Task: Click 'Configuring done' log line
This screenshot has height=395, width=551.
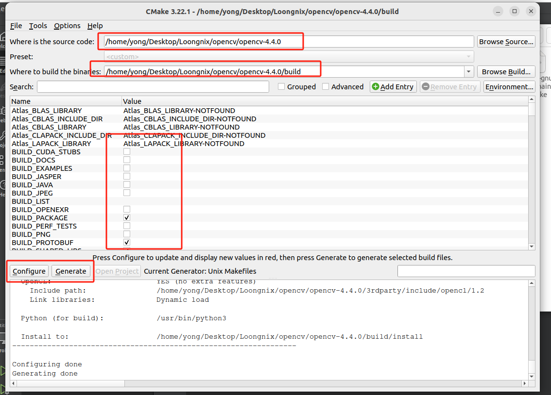Action: (x=47, y=364)
